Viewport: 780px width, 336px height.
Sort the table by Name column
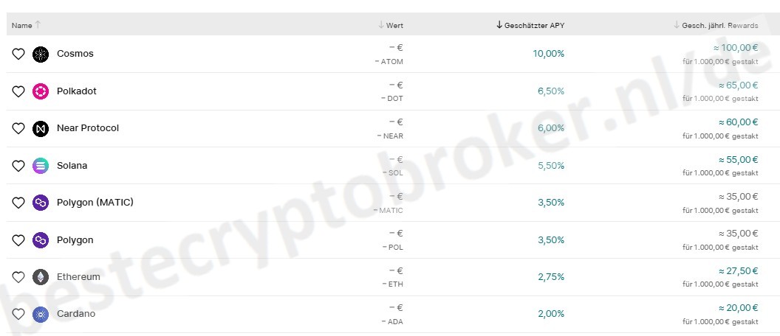click(x=22, y=25)
